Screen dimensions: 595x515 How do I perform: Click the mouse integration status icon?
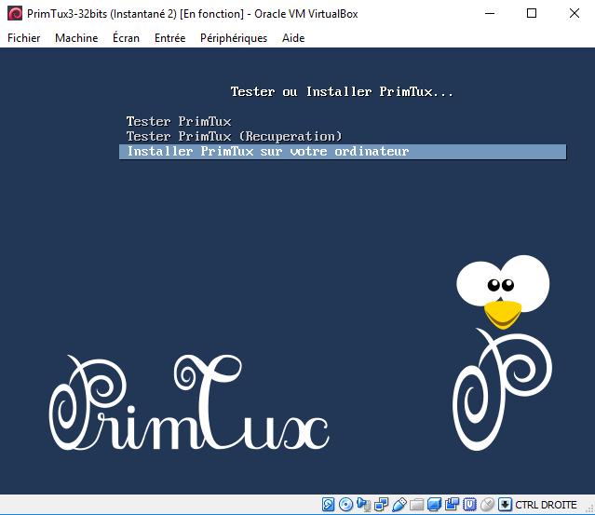click(487, 505)
